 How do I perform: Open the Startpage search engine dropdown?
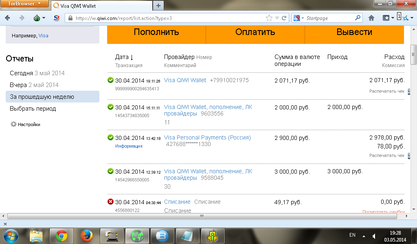point(298,18)
